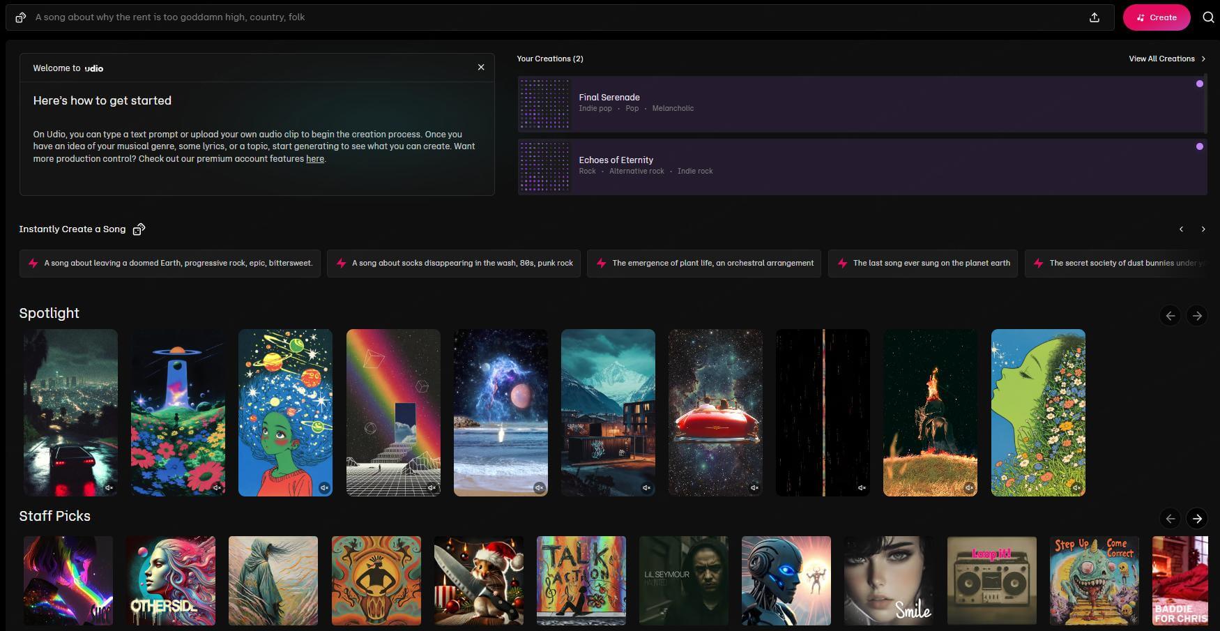Select doomed Earth progressive rock prompt
1220x631 pixels.
tap(170, 264)
